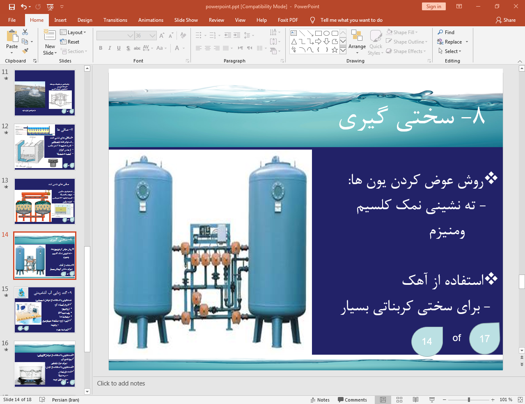Image resolution: width=525 pixels, height=404 pixels.
Task: Select the Oval shape in gallery
Action: coord(326,33)
